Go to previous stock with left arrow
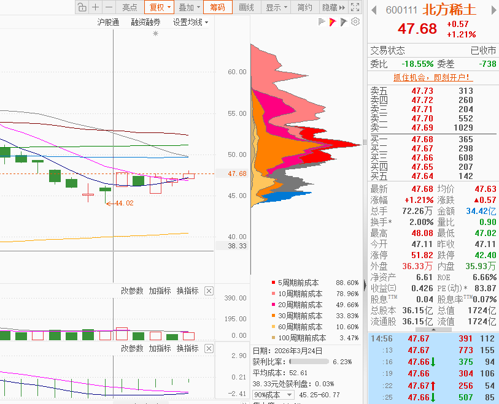The image size is (499, 404). (374, 10)
